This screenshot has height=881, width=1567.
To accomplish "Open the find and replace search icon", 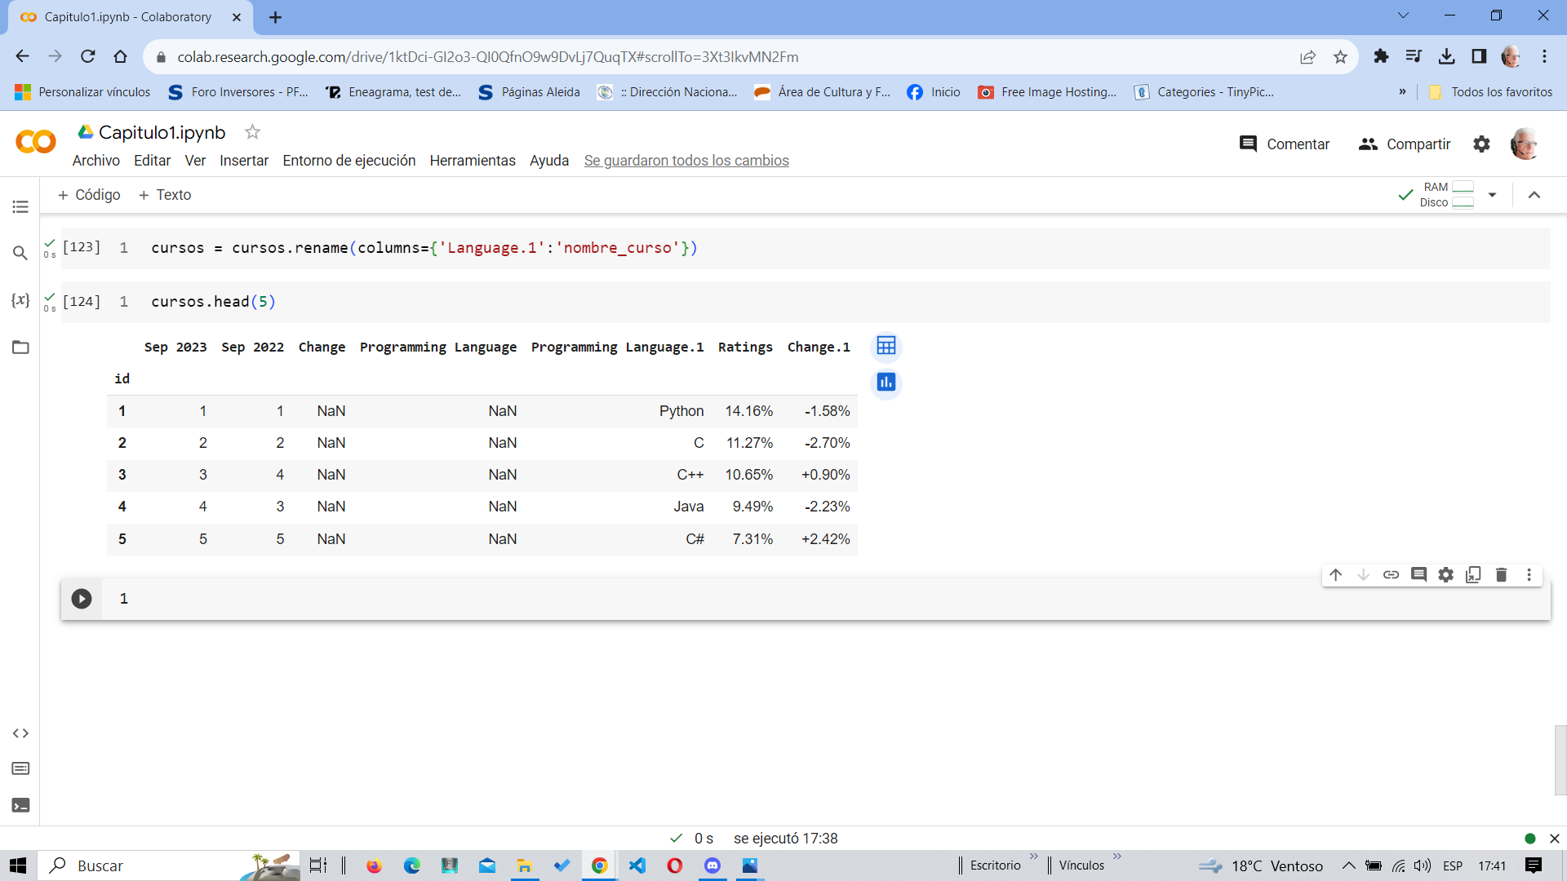I will pyautogui.click(x=20, y=253).
